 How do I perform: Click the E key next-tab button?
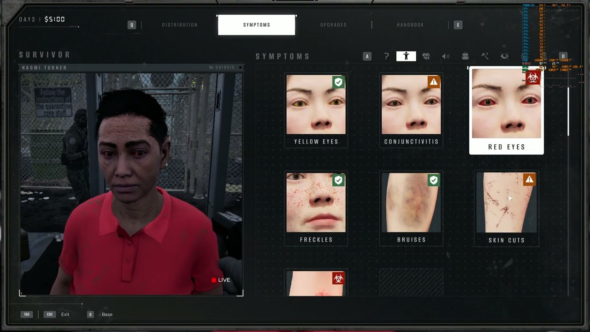[x=458, y=25]
